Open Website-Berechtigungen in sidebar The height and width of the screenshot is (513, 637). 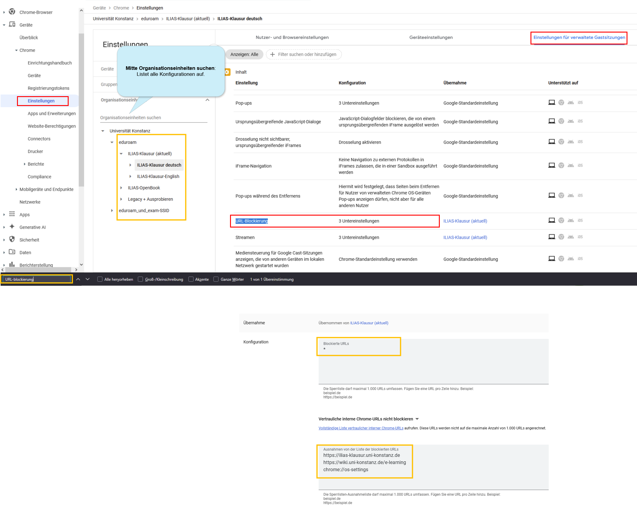click(52, 126)
